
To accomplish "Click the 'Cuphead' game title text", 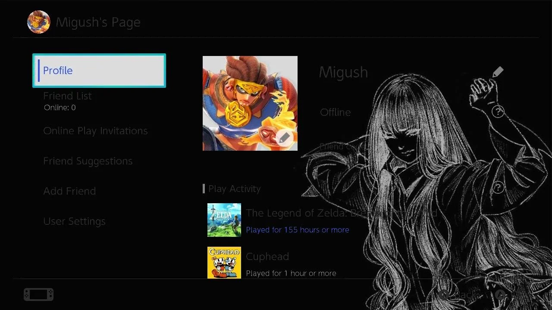I will [x=267, y=257].
